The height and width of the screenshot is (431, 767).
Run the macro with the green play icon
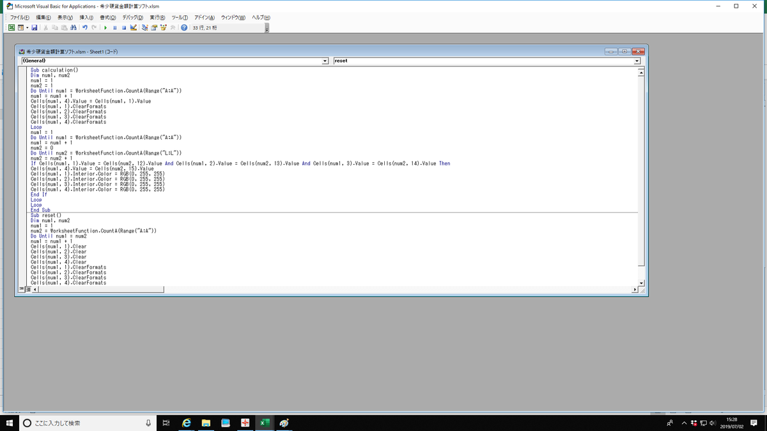[105, 27]
